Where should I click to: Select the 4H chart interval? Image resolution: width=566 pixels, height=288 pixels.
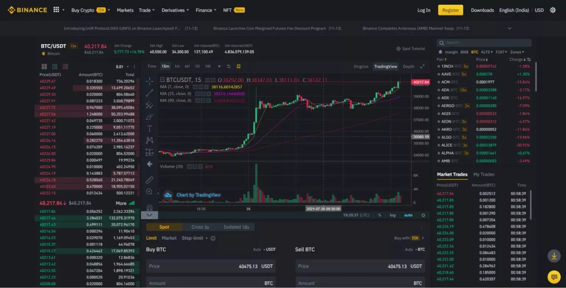click(187, 66)
